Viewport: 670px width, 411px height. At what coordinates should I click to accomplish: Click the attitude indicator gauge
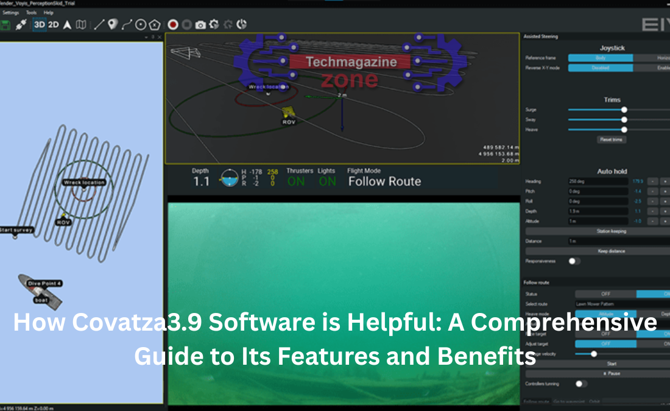[x=230, y=178]
